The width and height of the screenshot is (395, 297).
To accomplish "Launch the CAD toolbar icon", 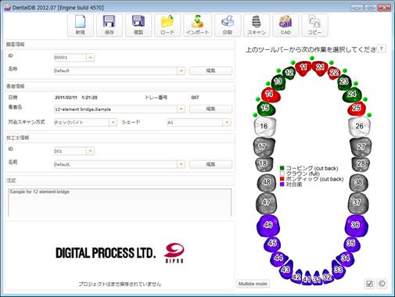I will 285,25.
